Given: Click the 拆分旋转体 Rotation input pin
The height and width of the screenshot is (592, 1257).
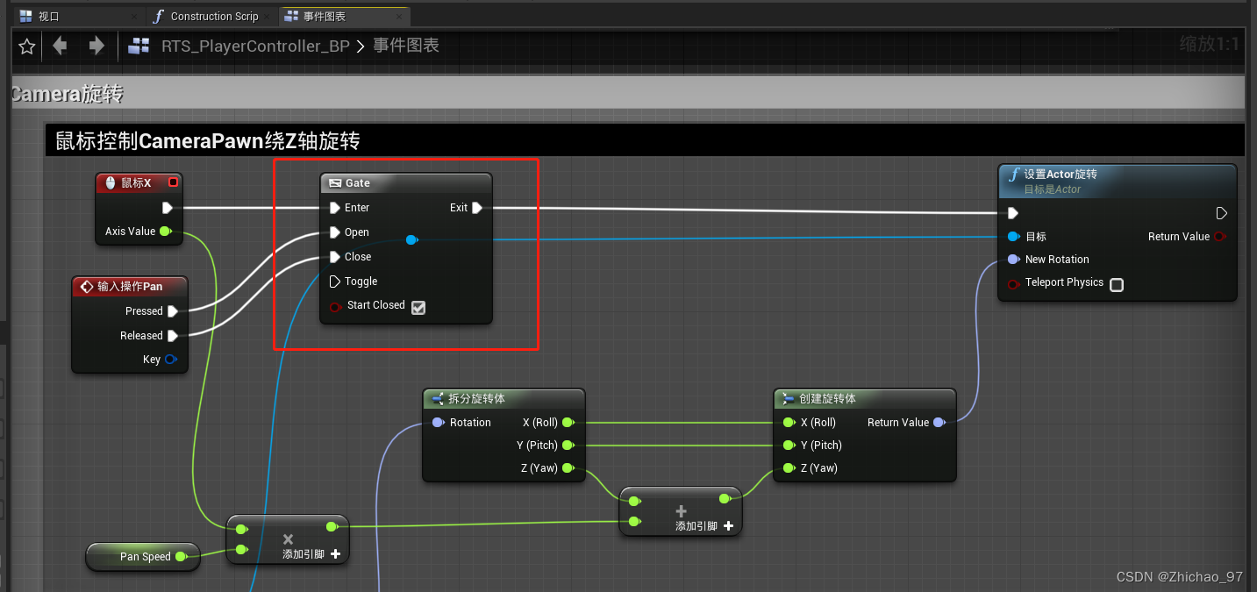Looking at the screenshot, I should [x=438, y=423].
